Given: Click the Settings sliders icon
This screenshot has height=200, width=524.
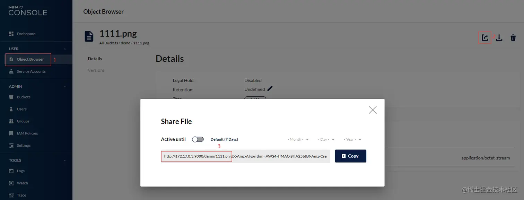Looking at the screenshot, I should tap(11, 146).
